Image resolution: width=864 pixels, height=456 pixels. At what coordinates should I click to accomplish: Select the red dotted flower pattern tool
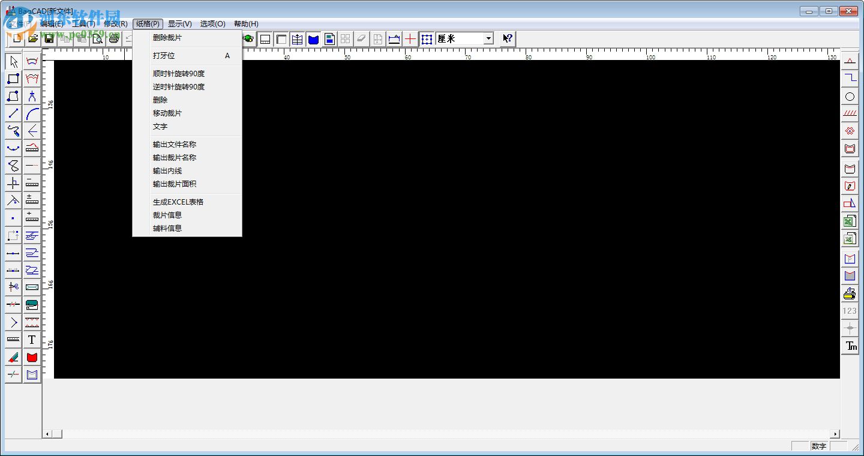(x=850, y=131)
